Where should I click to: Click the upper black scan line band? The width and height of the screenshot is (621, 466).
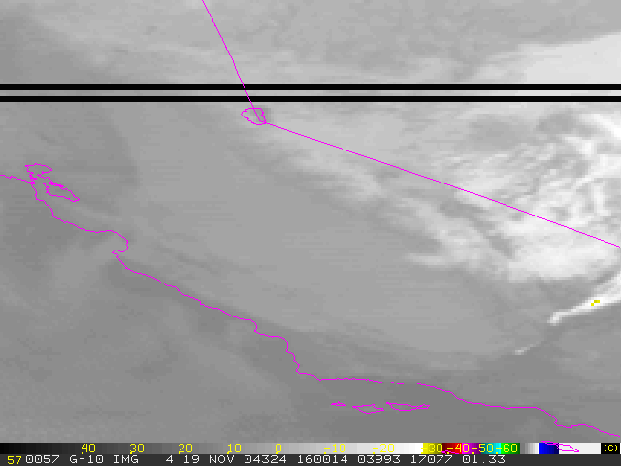[x=310, y=87]
